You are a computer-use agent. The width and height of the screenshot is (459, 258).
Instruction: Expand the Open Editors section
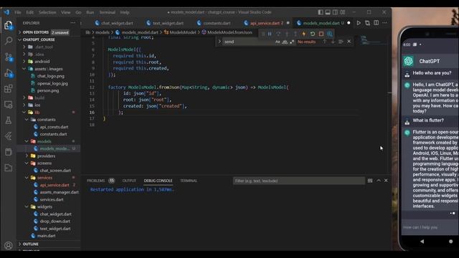(x=49, y=32)
